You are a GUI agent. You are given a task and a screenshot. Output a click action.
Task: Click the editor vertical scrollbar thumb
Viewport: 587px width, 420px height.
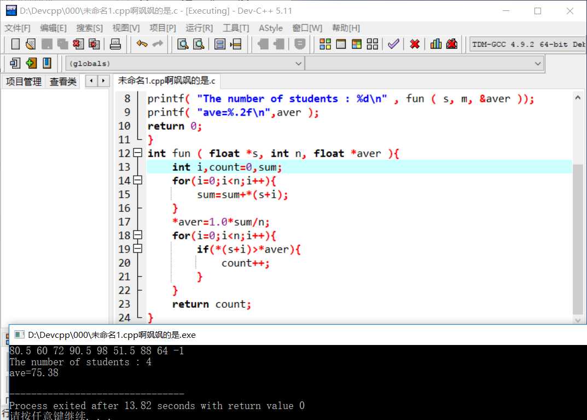[578, 239]
